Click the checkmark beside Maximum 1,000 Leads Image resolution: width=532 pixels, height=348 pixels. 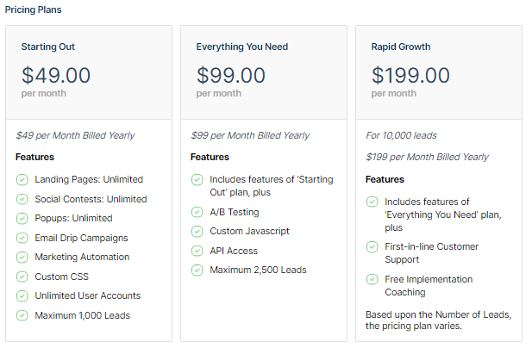pyautogui.click(x=22, y=315)
